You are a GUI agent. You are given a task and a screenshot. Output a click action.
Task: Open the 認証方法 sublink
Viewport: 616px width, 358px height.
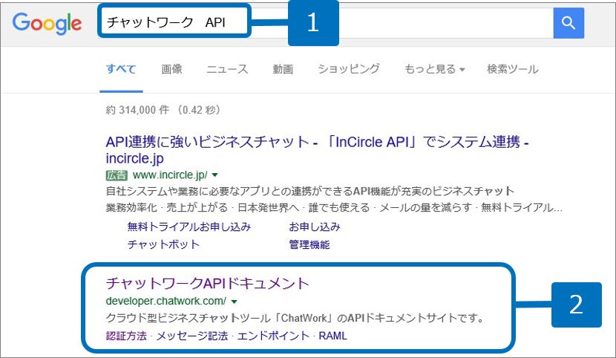(x=126, y=336)
